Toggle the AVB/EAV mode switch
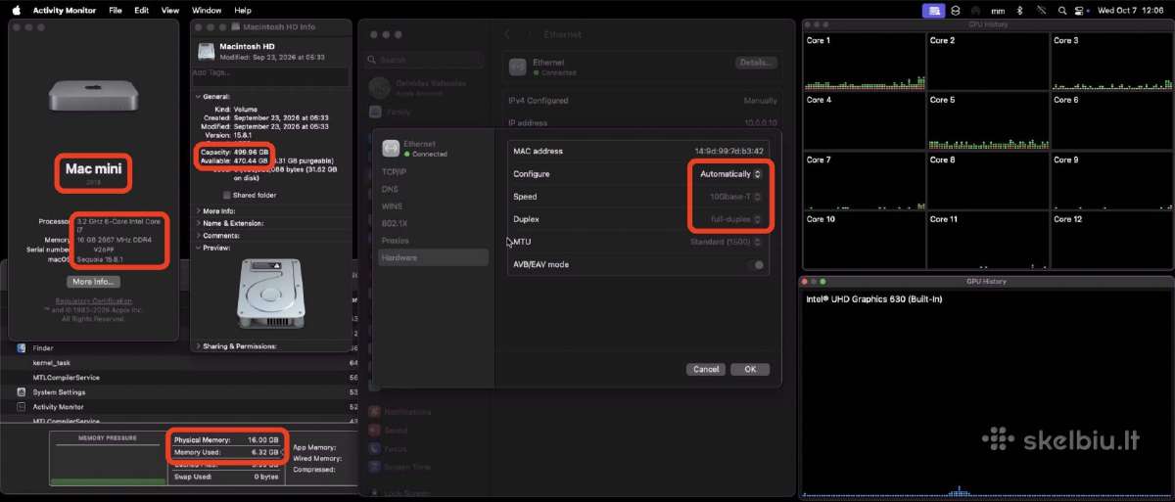 click(756, 264)
